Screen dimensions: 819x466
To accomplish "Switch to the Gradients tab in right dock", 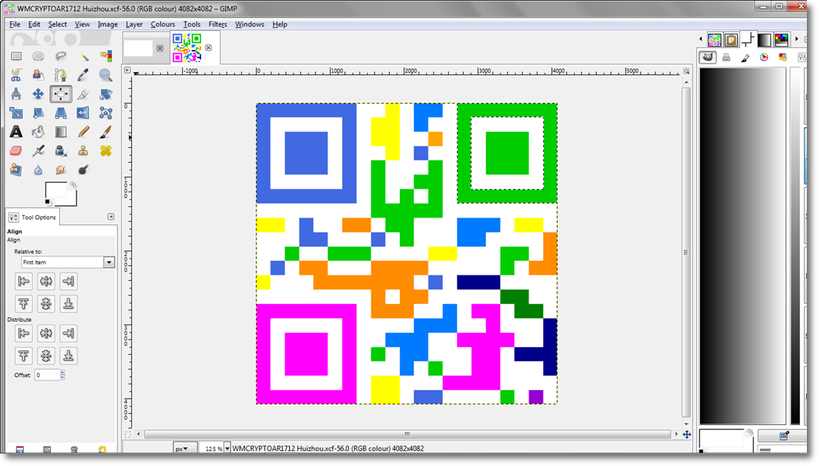I will [764, 39].
